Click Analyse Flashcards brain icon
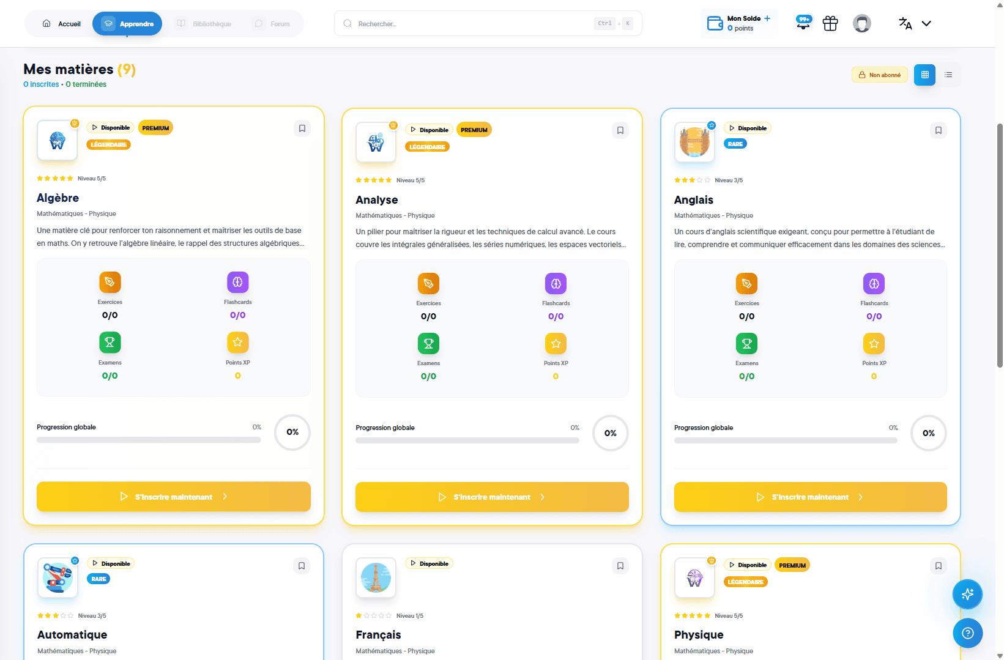 tap(556, 283)
